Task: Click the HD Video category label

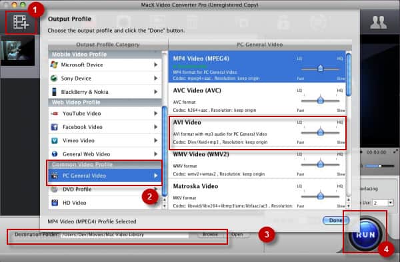Action: 75,203
